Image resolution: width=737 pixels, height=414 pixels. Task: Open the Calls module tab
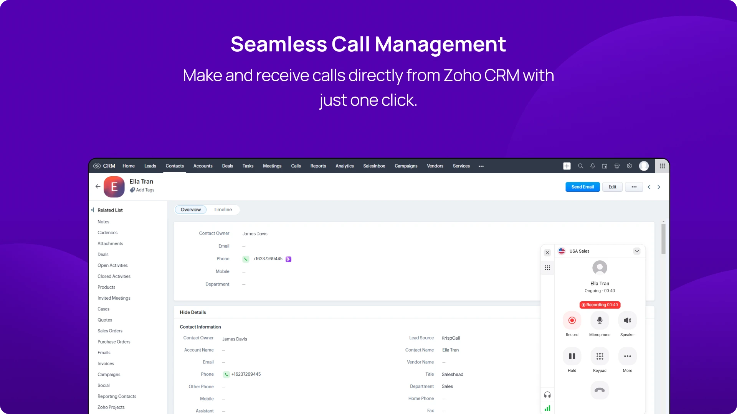tap(296, 166)
